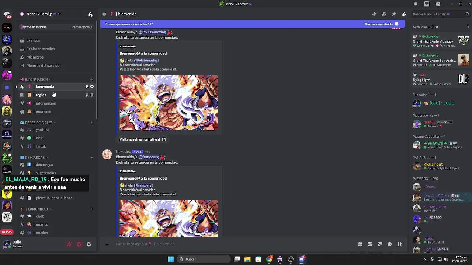Open [CEO] · JULIO member profile

tap(438, 103)
